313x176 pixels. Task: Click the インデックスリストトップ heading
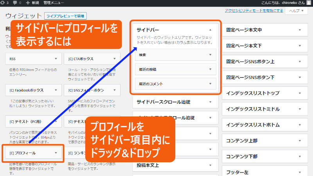[x=253, y=93]
